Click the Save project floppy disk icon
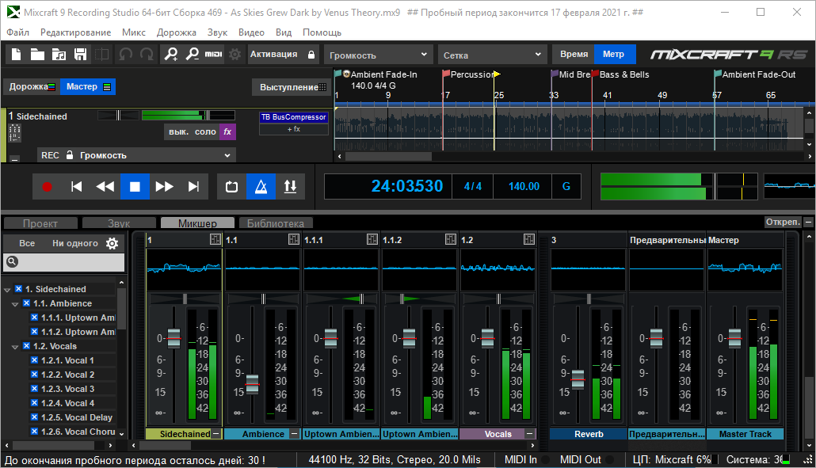Image resolution: width=816 pixels, height=468 pixels. [80, 55]
